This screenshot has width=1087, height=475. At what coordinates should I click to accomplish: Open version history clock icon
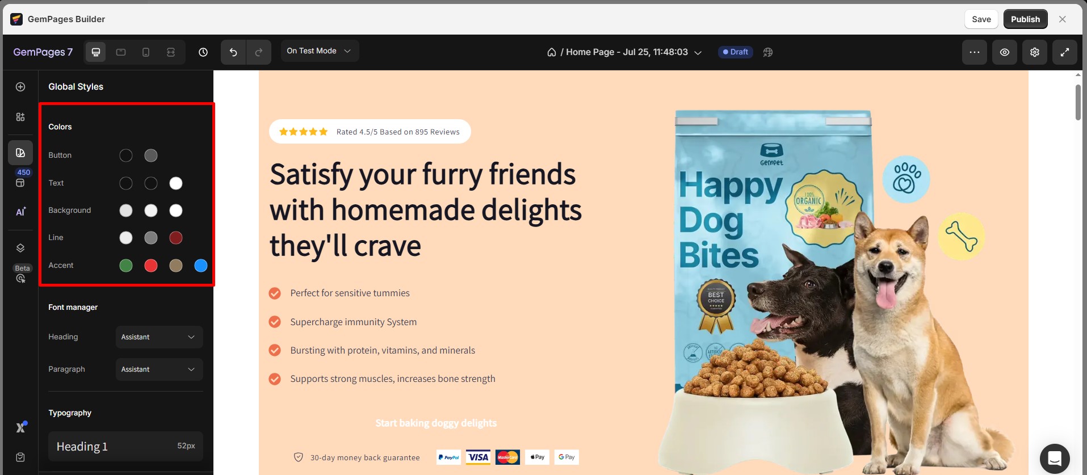pos(203,52)
